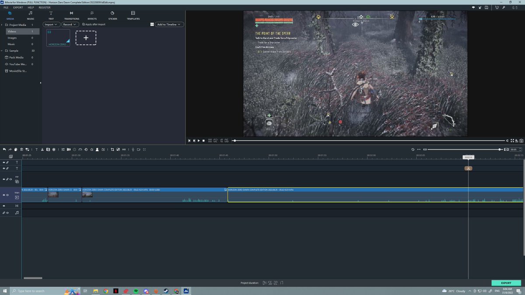
Task: Click the add track icon above track headers
Action: click(11, 156)
